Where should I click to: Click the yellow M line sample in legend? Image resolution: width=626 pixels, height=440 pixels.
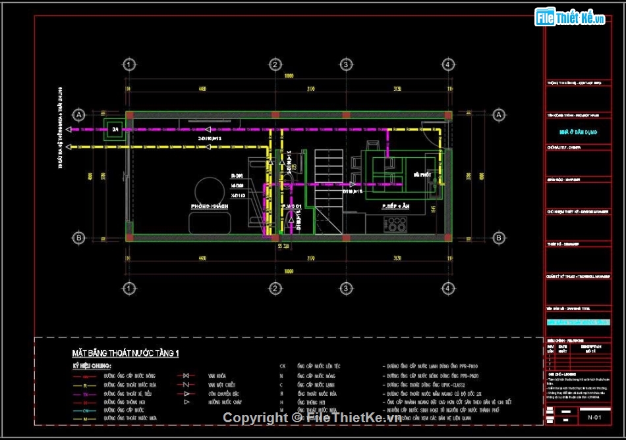click(x=85, y=418)
